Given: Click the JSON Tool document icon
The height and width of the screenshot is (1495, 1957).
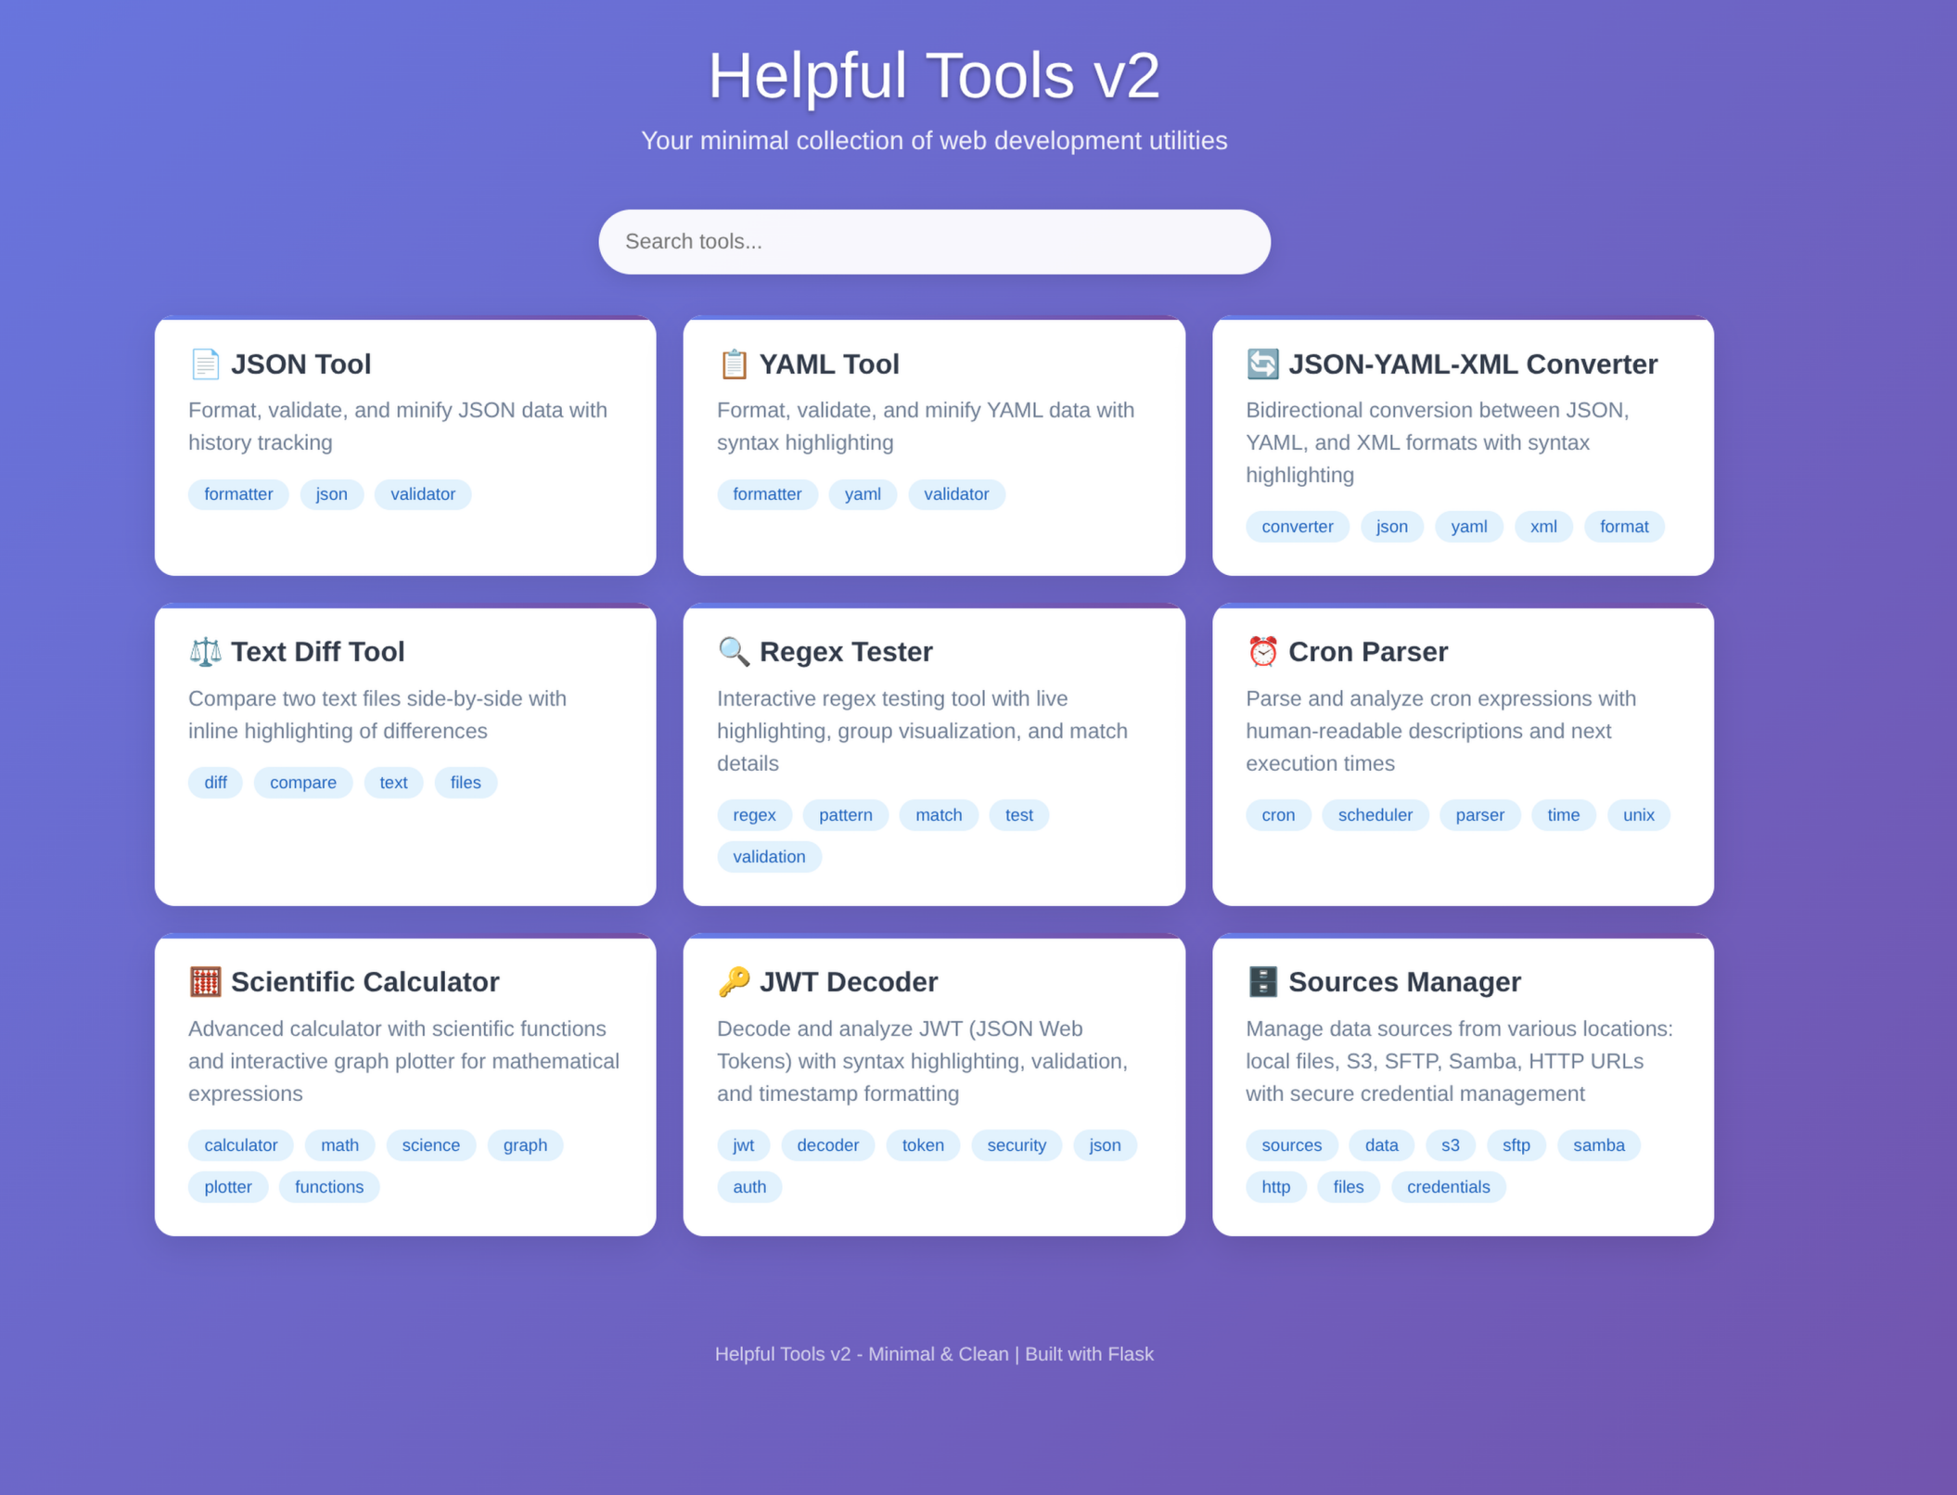Looking at the screenshot, I should pos(204,364).
